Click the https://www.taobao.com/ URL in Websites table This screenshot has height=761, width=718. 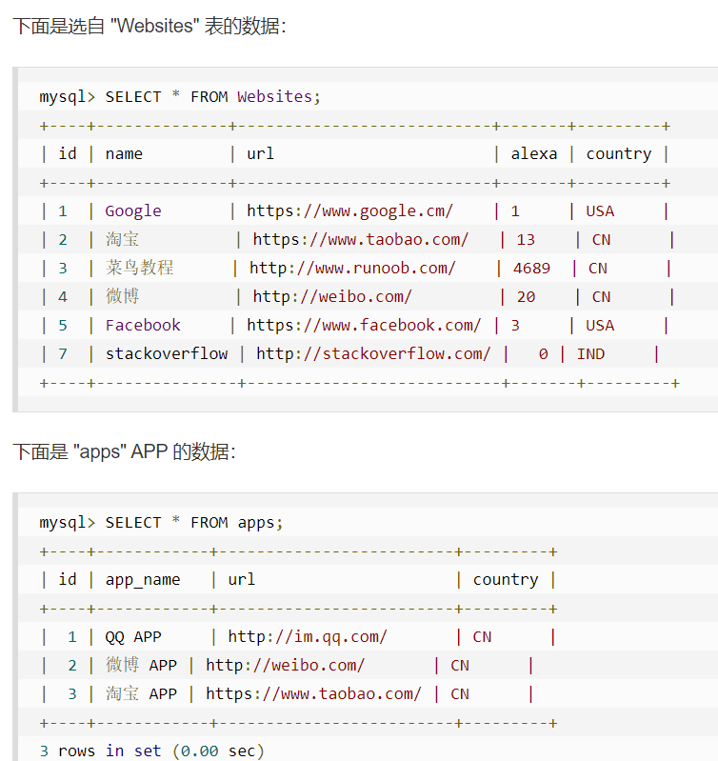click(x=361, y=239)
